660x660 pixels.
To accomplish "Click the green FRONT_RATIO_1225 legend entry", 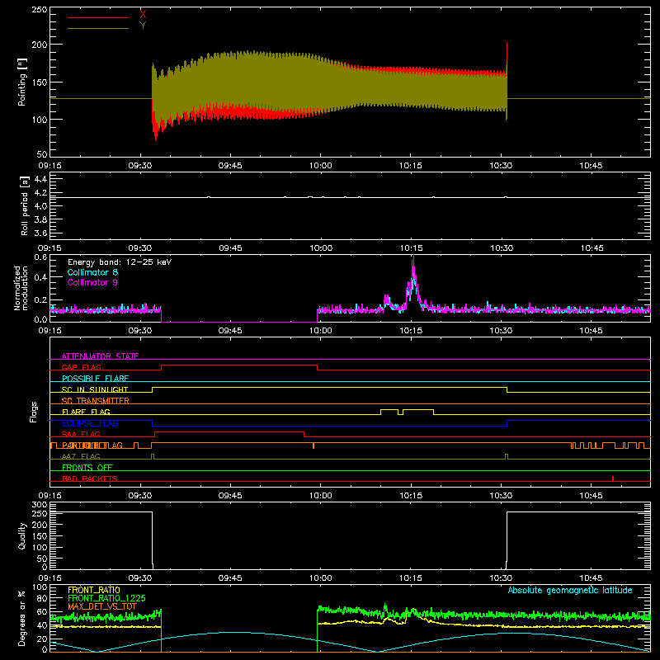I will pyautogui.click(x=106, y=598).
